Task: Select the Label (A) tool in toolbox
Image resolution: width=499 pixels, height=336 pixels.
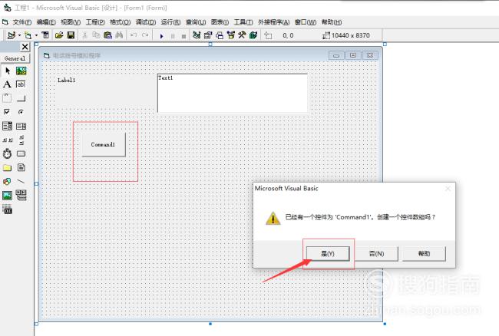Action: tap(8, 84)
